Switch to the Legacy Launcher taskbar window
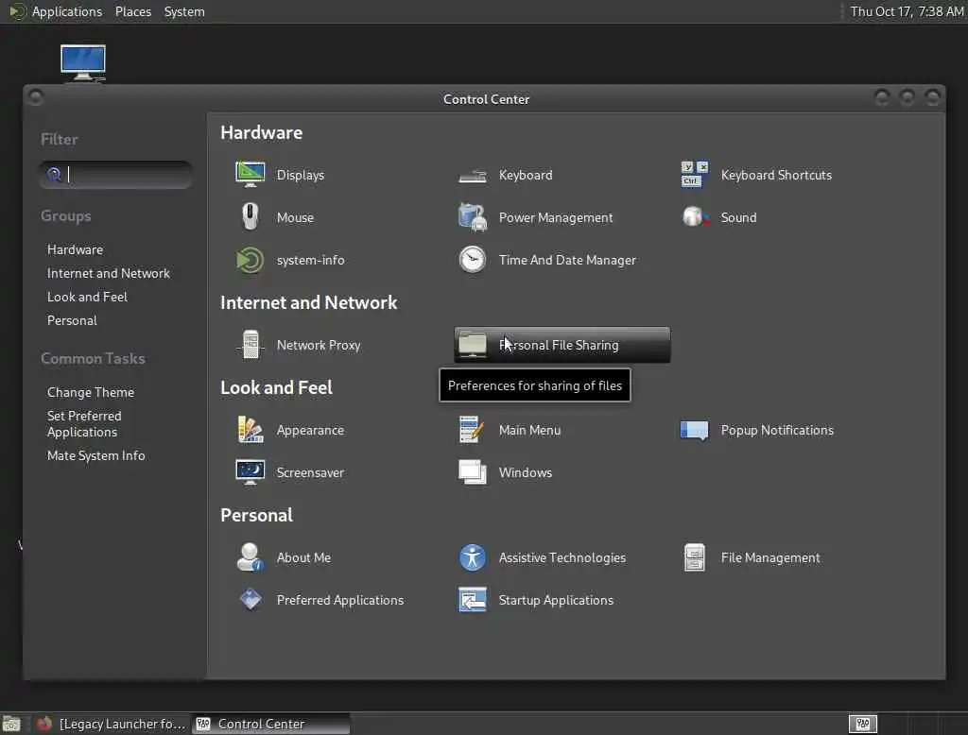Viewport: 968px width, 735px height. coord(110,724)
